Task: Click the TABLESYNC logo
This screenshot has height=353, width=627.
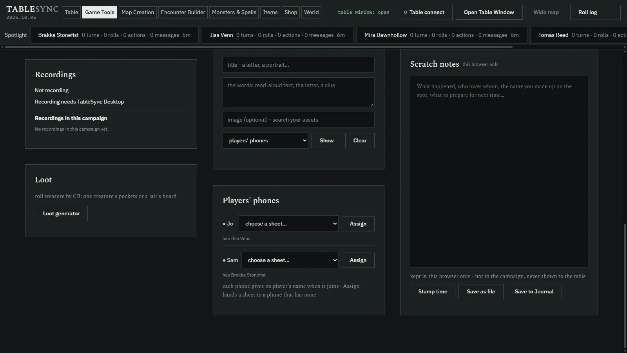Action: (33, 9)
